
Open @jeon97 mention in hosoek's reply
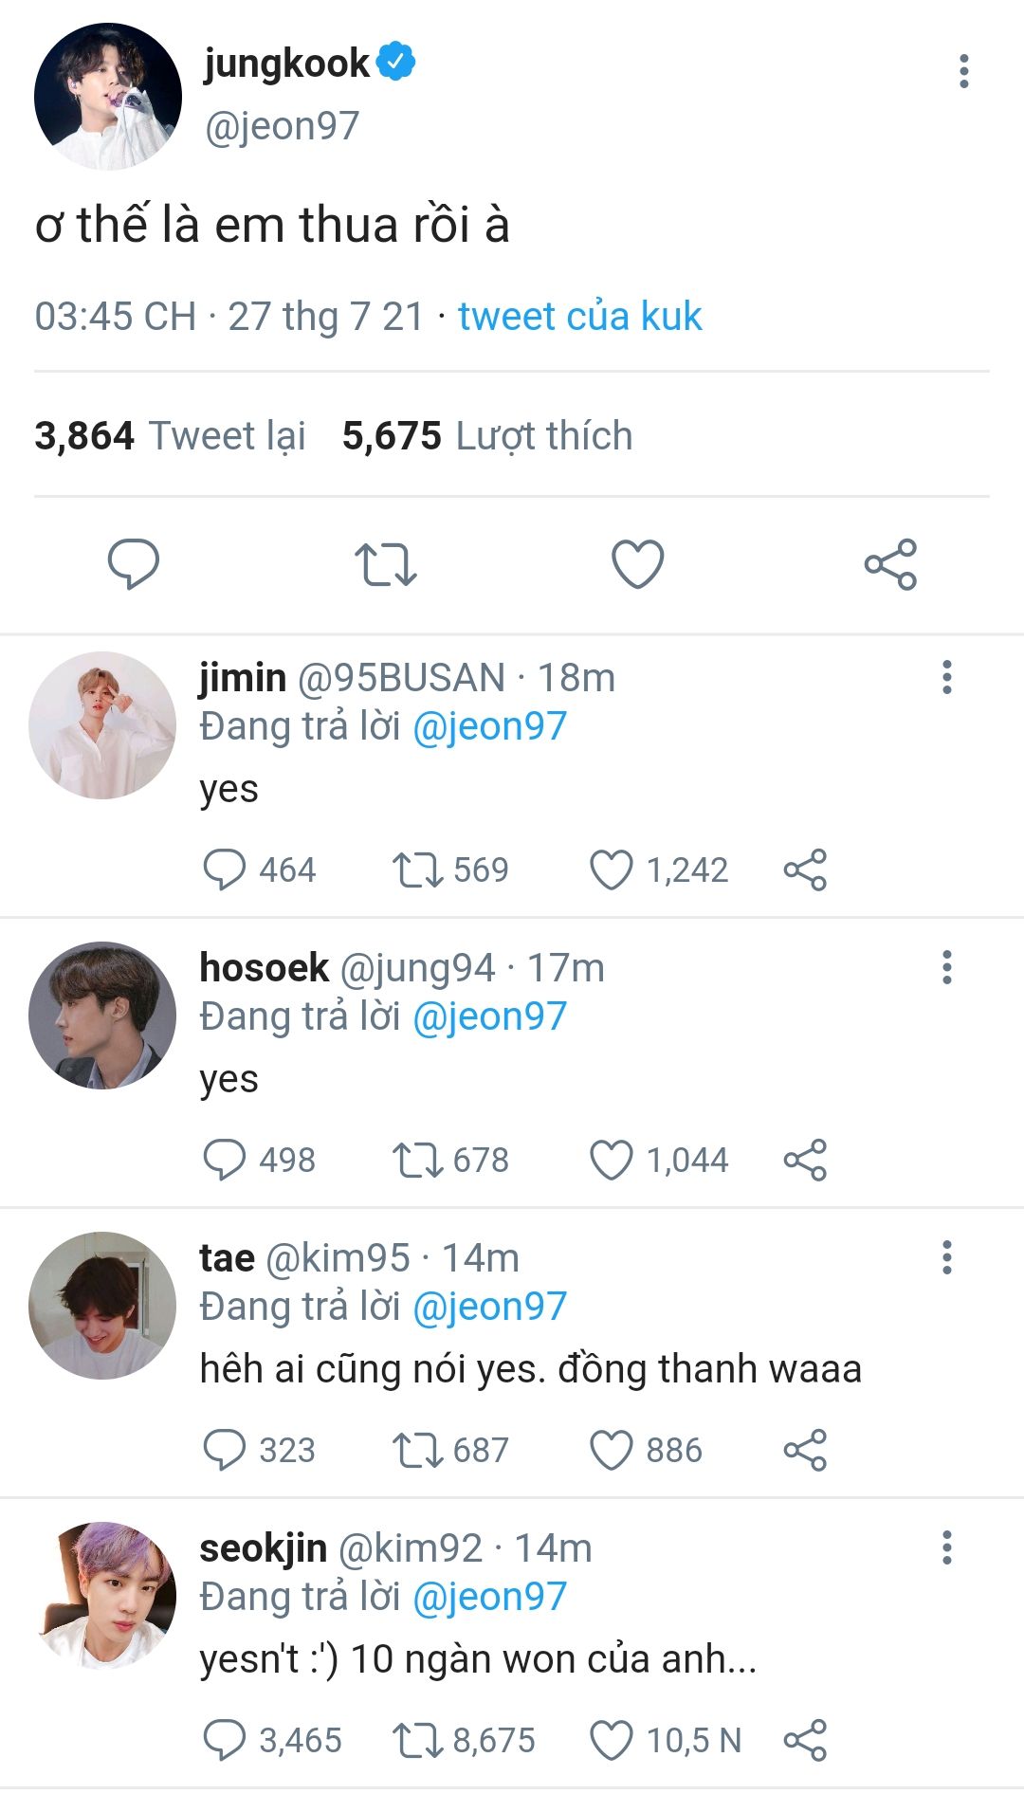point(489,1016)
